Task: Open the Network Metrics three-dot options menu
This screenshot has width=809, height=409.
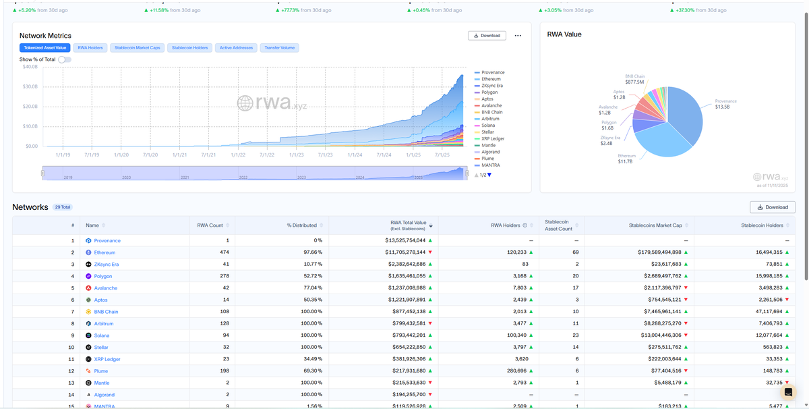Action: click(518, 36)
